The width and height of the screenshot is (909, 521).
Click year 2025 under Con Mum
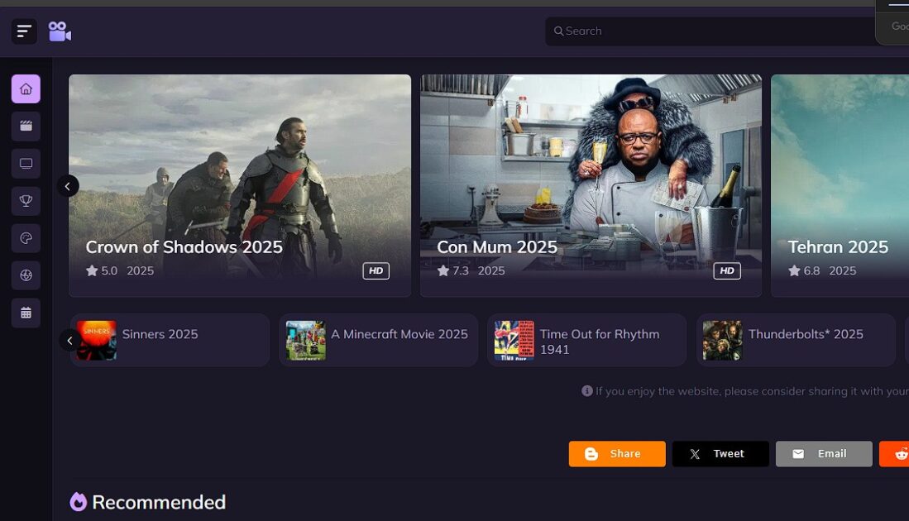[x=491, y=270]
